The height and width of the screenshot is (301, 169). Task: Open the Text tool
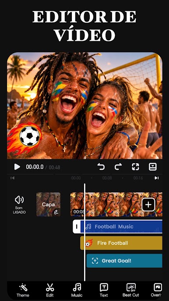104,290
